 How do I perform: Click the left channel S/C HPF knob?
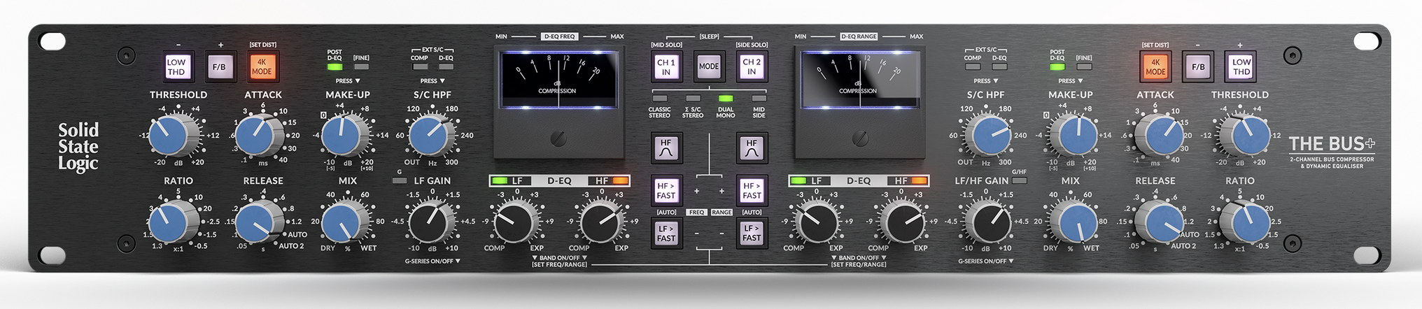(x=430, y=136)
